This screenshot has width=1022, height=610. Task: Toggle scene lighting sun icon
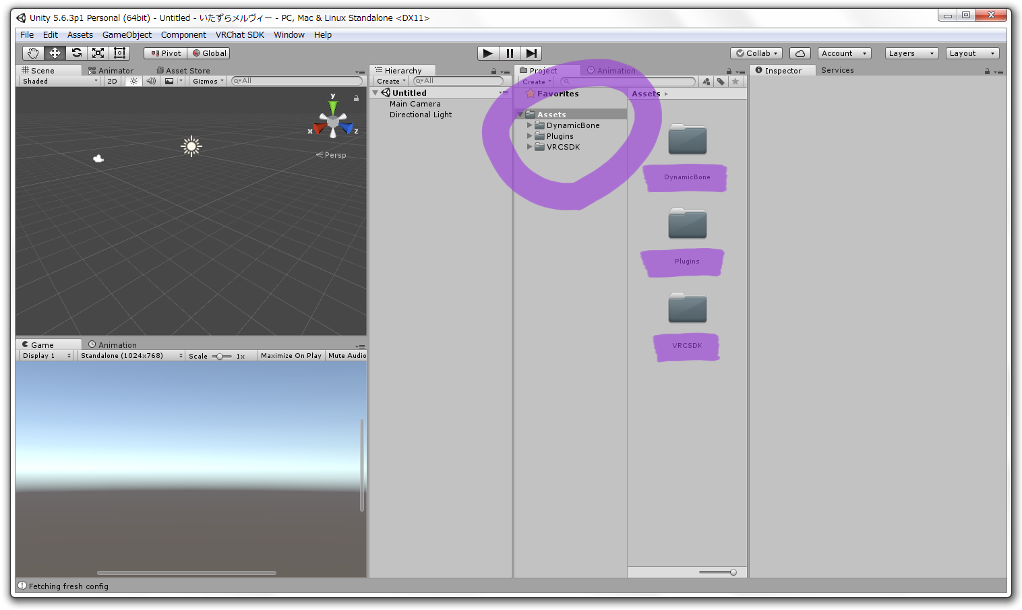click(133, 81)
